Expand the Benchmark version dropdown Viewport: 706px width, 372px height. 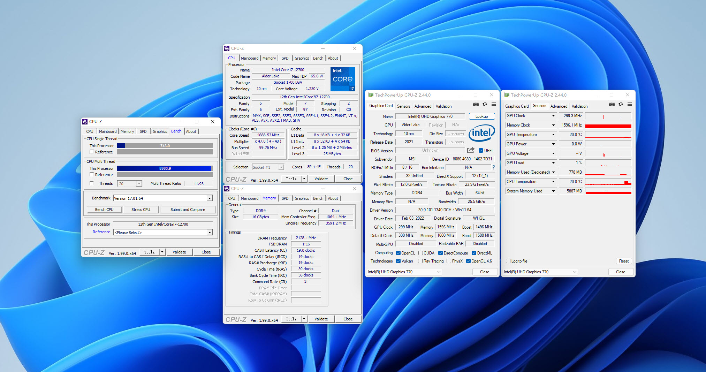(210, 198)
